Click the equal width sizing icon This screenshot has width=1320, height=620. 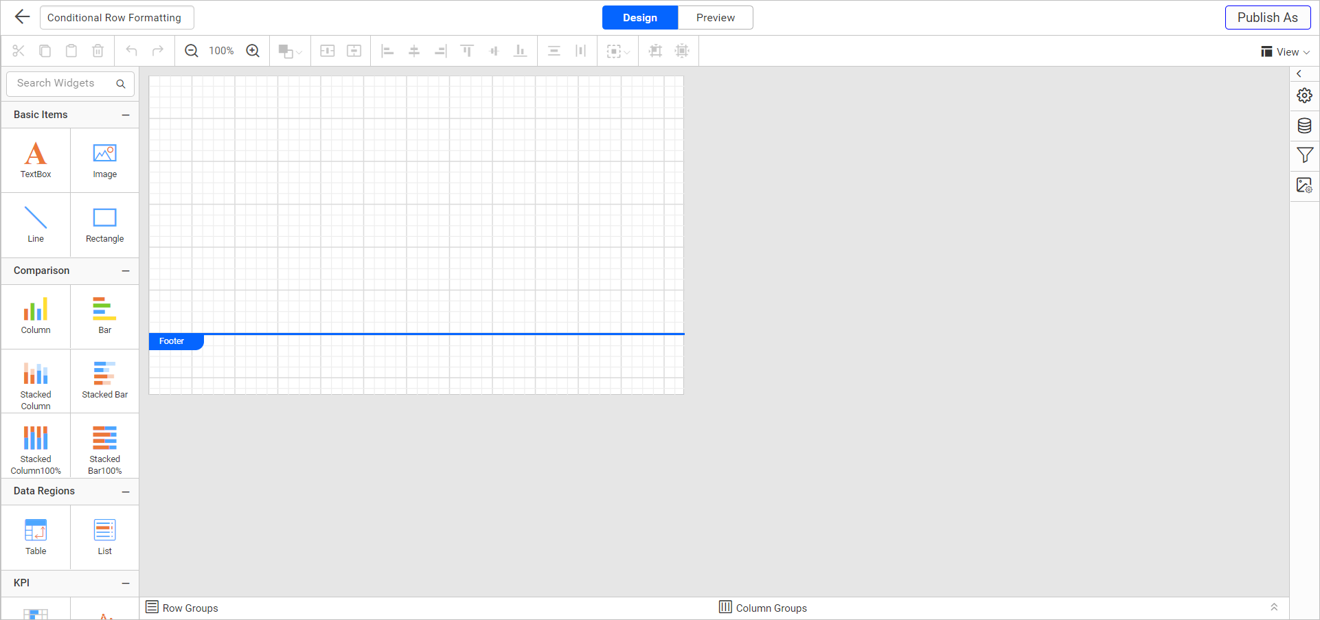328,51
